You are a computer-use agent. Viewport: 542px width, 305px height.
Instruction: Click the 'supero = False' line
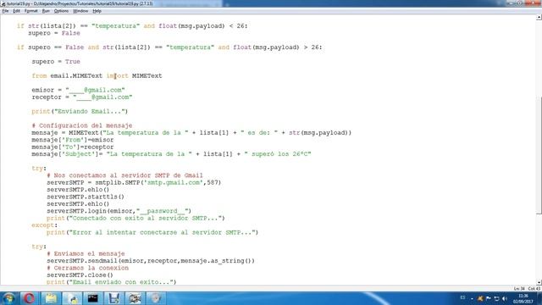[x=54, y=33]
